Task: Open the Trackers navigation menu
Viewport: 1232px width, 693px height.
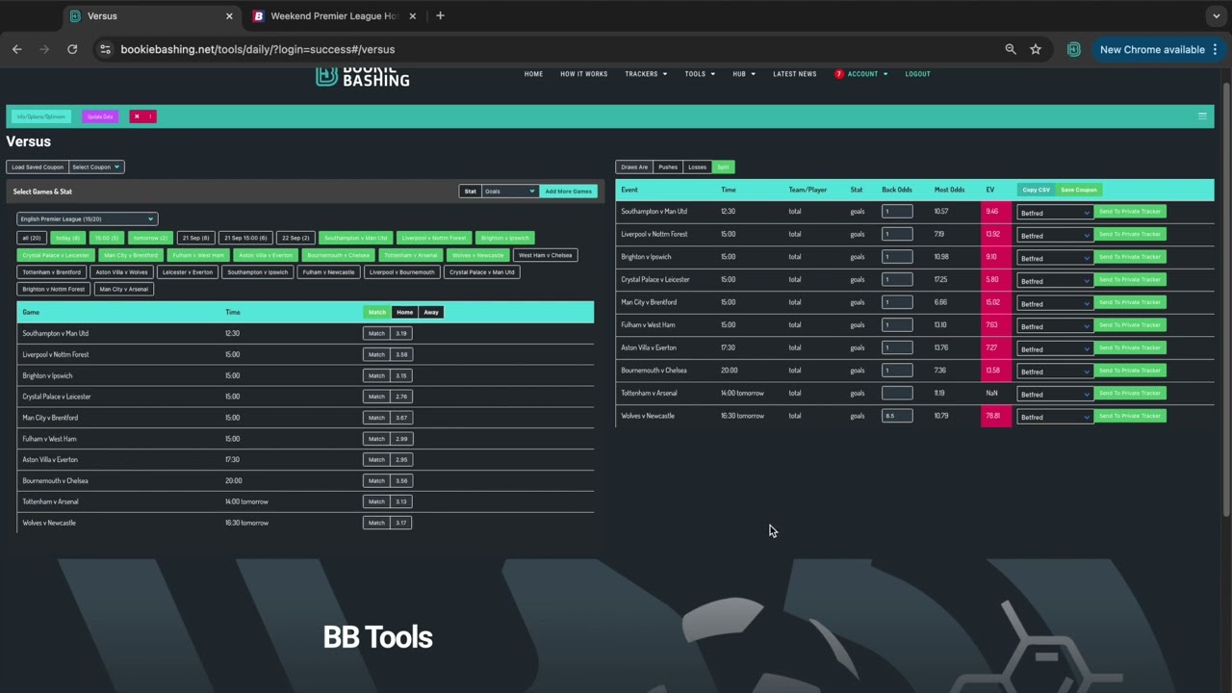Action: click(645, 74)
